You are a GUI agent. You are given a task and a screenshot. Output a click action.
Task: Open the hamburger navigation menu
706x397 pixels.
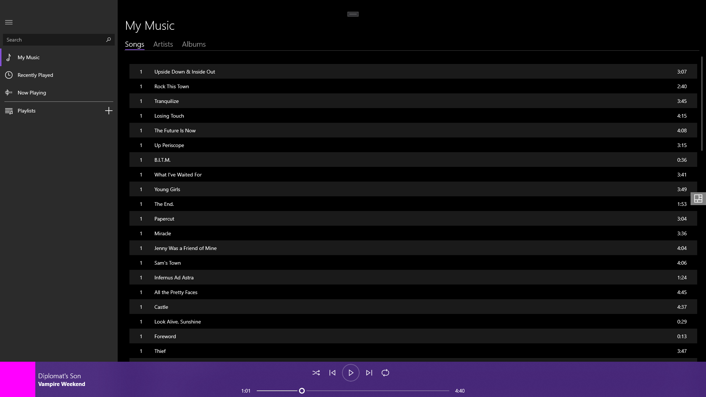[9, 22]
